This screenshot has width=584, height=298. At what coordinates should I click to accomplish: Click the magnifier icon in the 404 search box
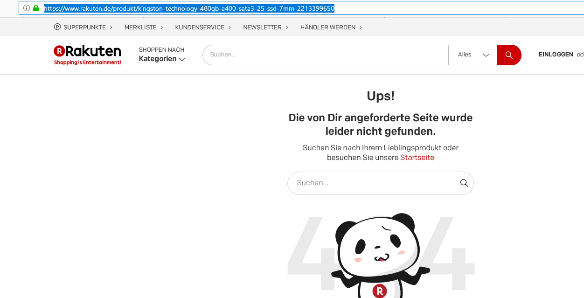pos(463,183)
